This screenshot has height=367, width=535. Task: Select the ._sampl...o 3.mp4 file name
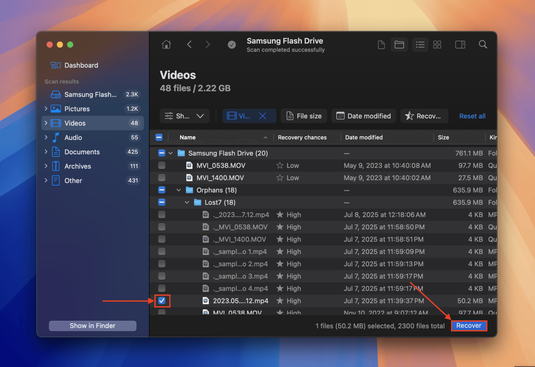point(241,276)
